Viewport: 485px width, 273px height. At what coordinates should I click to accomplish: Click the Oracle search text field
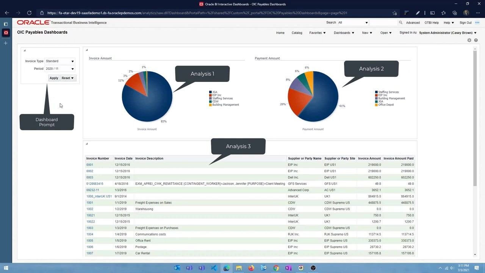(x=383, y=23)
